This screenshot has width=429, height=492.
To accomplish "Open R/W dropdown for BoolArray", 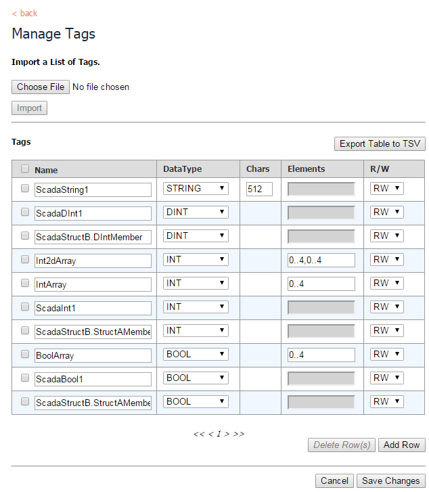I will click(x=386, y=354).
